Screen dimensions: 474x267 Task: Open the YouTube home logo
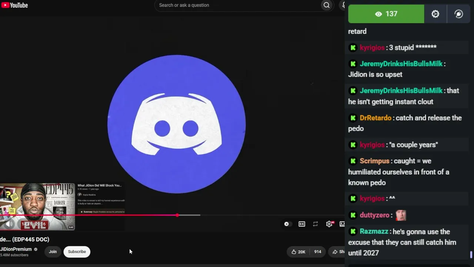click(x=14, y=5)
